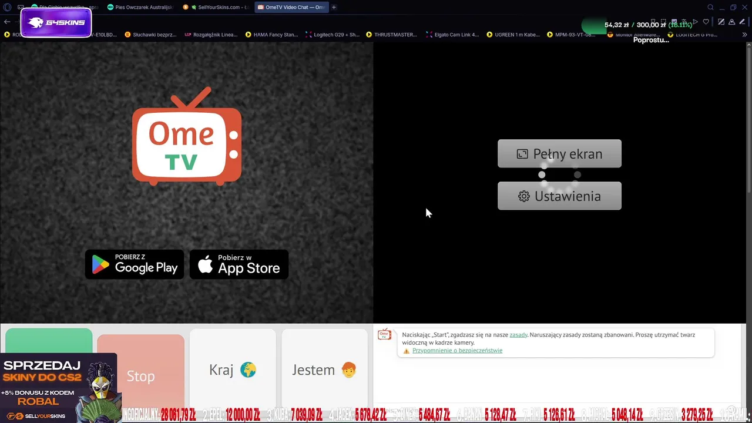This screenshot has height=423, width=752.
Task: Click the play-arrow icon in address bar
Action: [695, 22]
